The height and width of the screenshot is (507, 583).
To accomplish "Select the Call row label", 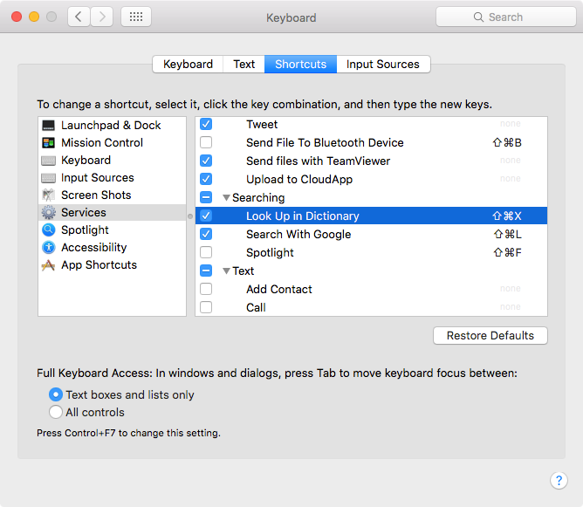I will (x=256, y=308).
